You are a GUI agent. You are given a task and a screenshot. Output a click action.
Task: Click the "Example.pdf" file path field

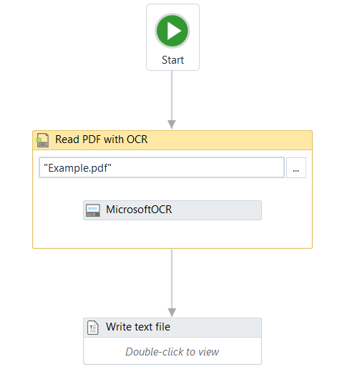pos(162,167)
